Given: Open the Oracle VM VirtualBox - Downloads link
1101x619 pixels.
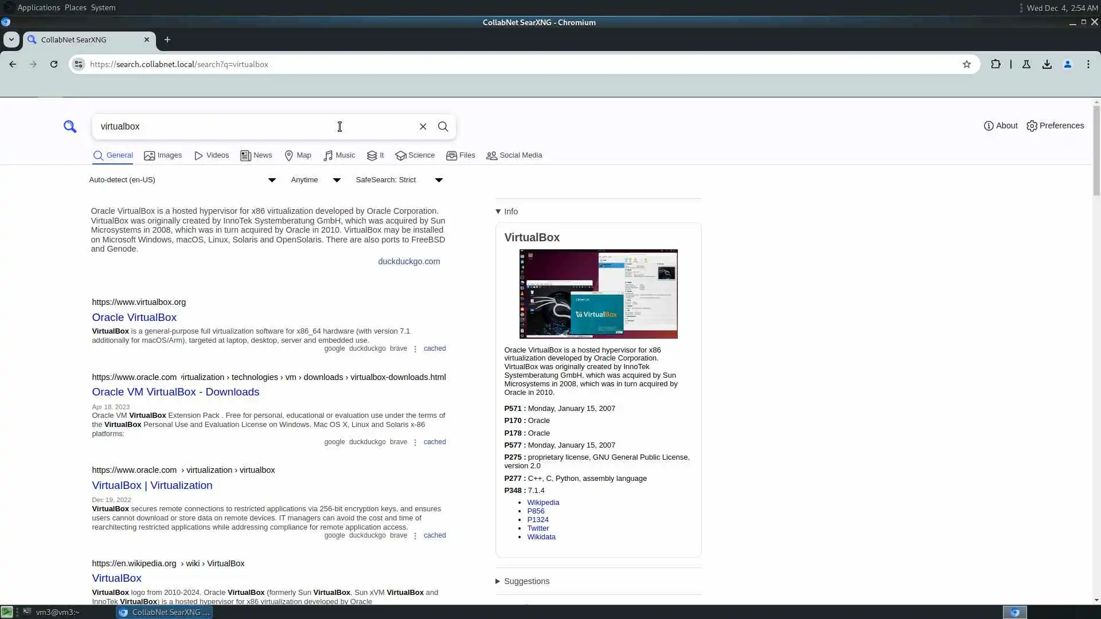Looking at the screenshot, I should point(175,392).
